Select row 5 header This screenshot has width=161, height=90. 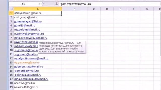[11, 30]
